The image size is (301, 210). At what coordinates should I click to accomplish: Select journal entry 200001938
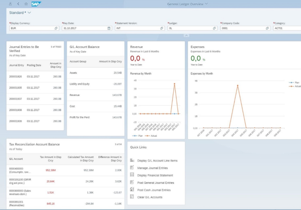(35, 110)
